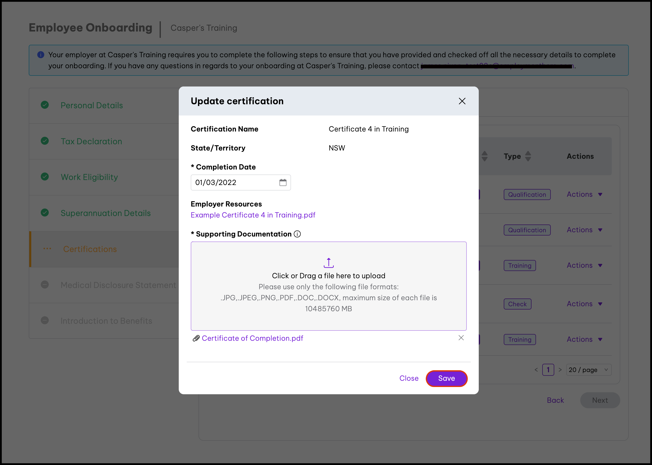Expand Actions dropdown in Check row
This screenshot has width=652, height=465.
pos(584,304)
